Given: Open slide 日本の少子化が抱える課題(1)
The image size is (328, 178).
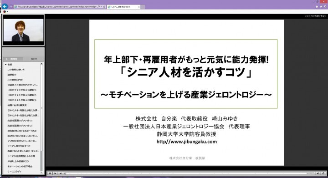Looking at the screenshot, I should (x=22, y=90).
